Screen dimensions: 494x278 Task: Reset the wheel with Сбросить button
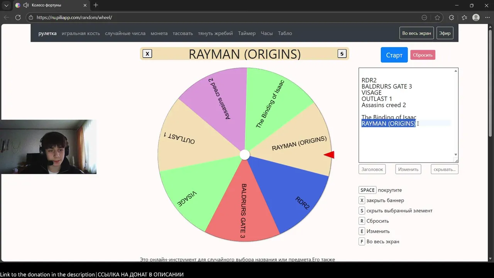(x=423, y=55)
